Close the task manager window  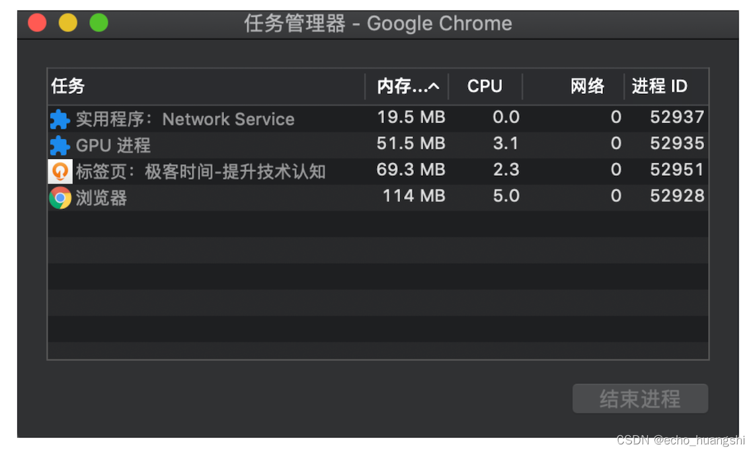click(37, 23)
